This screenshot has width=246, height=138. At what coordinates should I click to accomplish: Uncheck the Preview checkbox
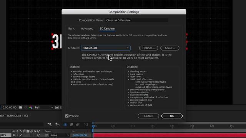67,116
